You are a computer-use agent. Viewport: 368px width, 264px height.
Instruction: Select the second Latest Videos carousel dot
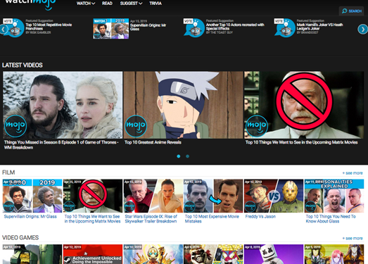[x=188, y=156]
